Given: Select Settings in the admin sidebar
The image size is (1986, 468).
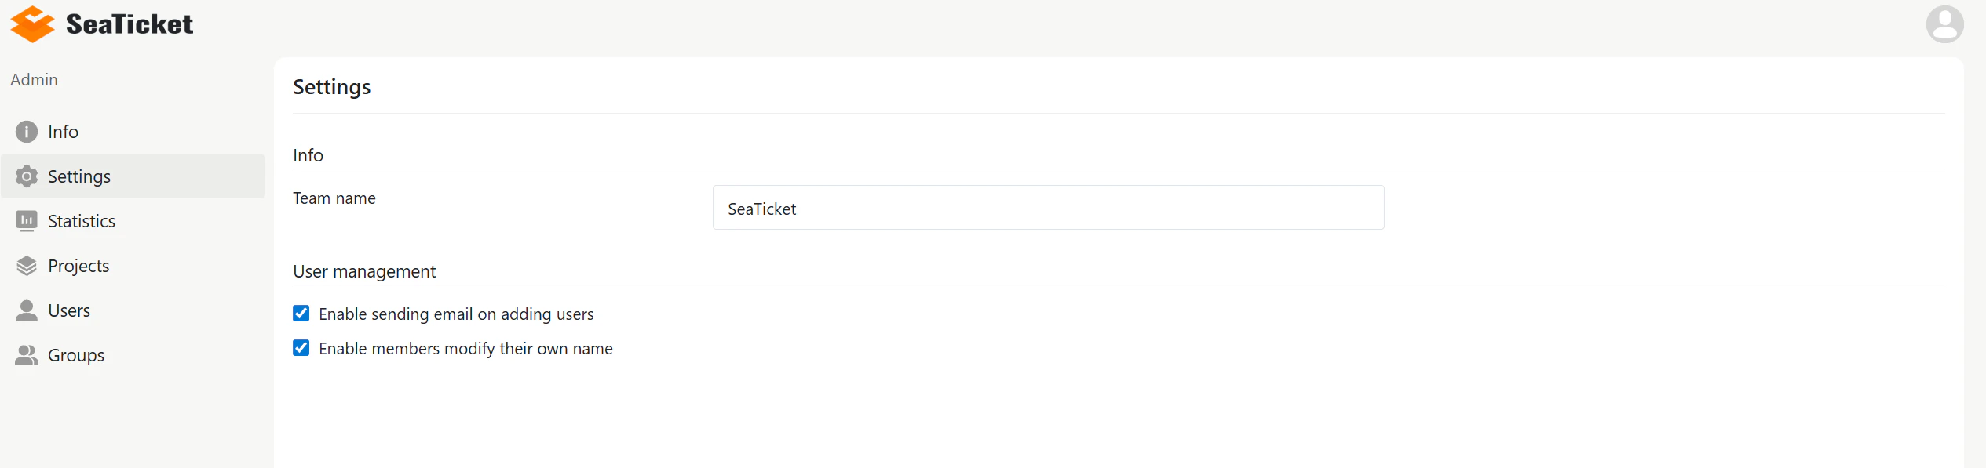Looking at the screenshot, I should click(x=133, y=176).
